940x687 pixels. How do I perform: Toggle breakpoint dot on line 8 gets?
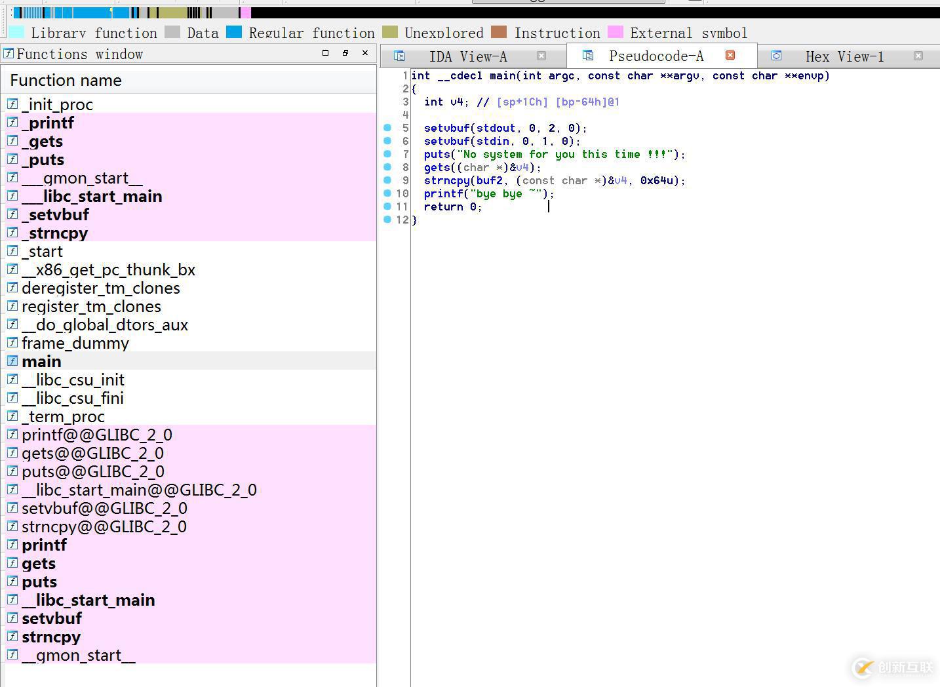click(387, 167)
